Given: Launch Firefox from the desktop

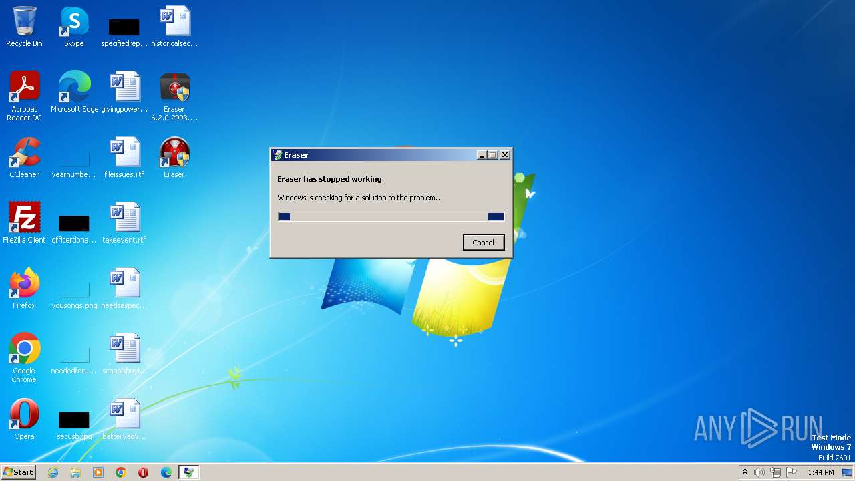Looking at the screenshot, I should tap(24, 289).
